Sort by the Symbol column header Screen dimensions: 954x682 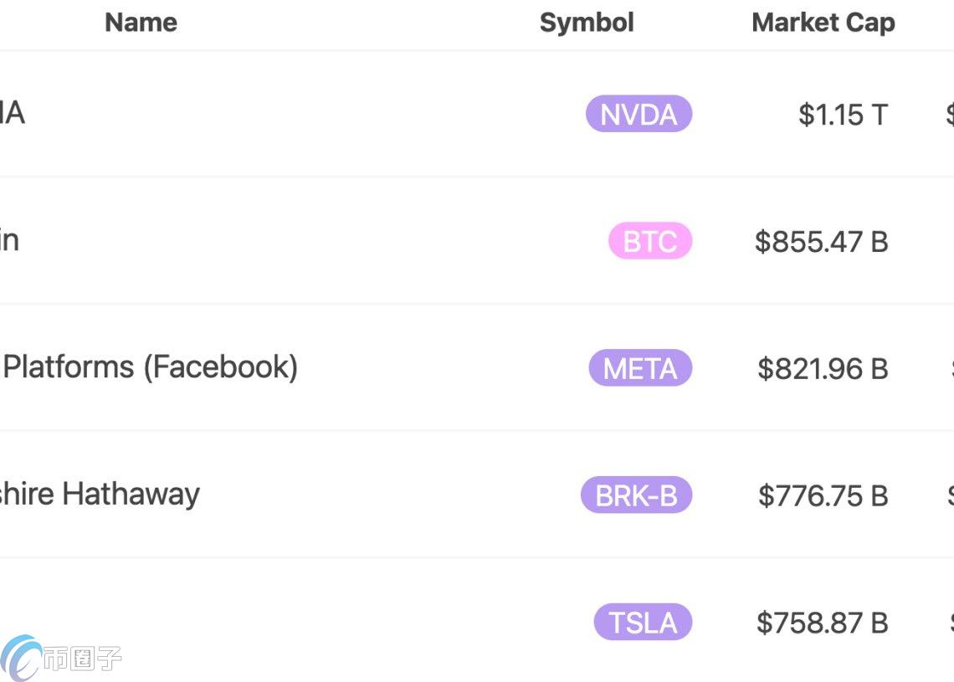(587, 23)
